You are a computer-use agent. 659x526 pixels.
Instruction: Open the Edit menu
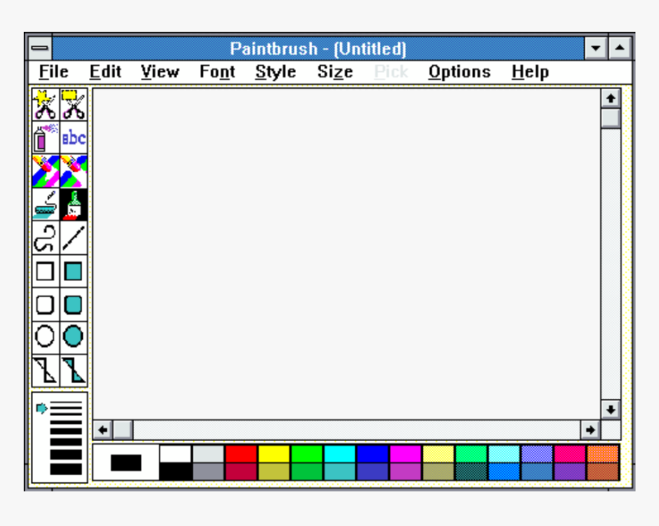pos(105,72)
